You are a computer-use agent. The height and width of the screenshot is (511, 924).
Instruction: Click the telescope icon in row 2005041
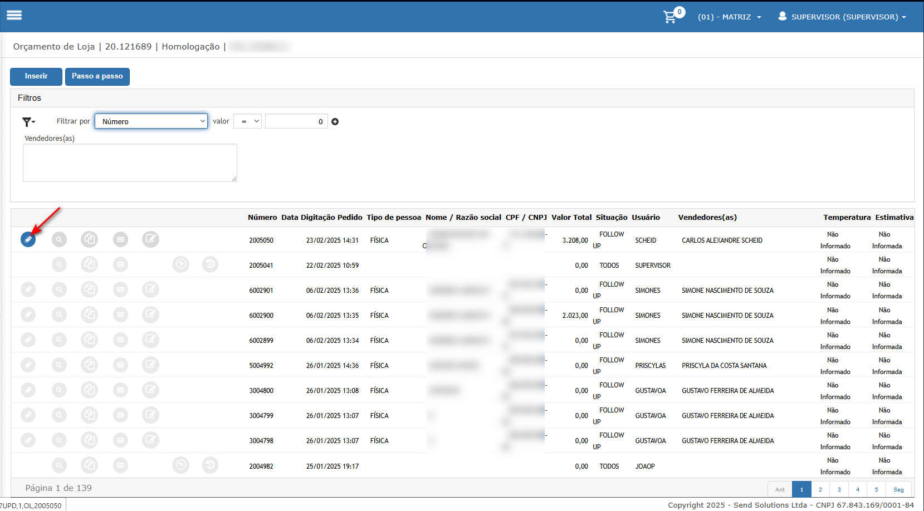pyautogui.click(x=180, y=264)
